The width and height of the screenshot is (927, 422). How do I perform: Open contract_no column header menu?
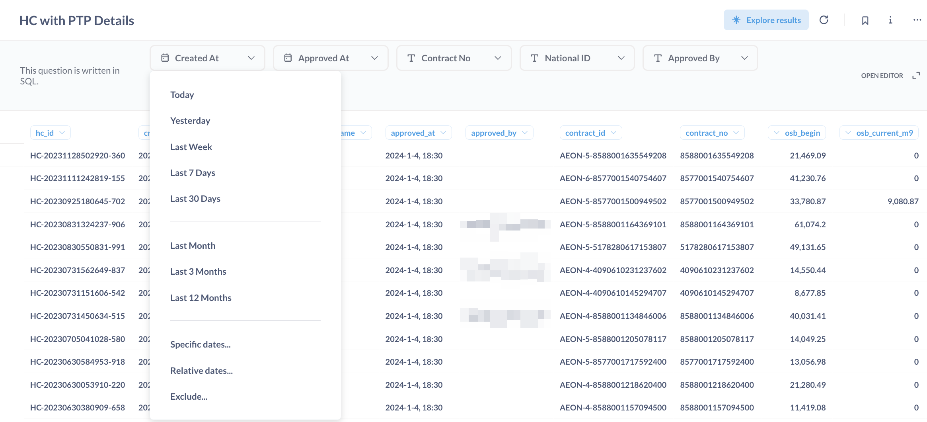coord(712,133)
